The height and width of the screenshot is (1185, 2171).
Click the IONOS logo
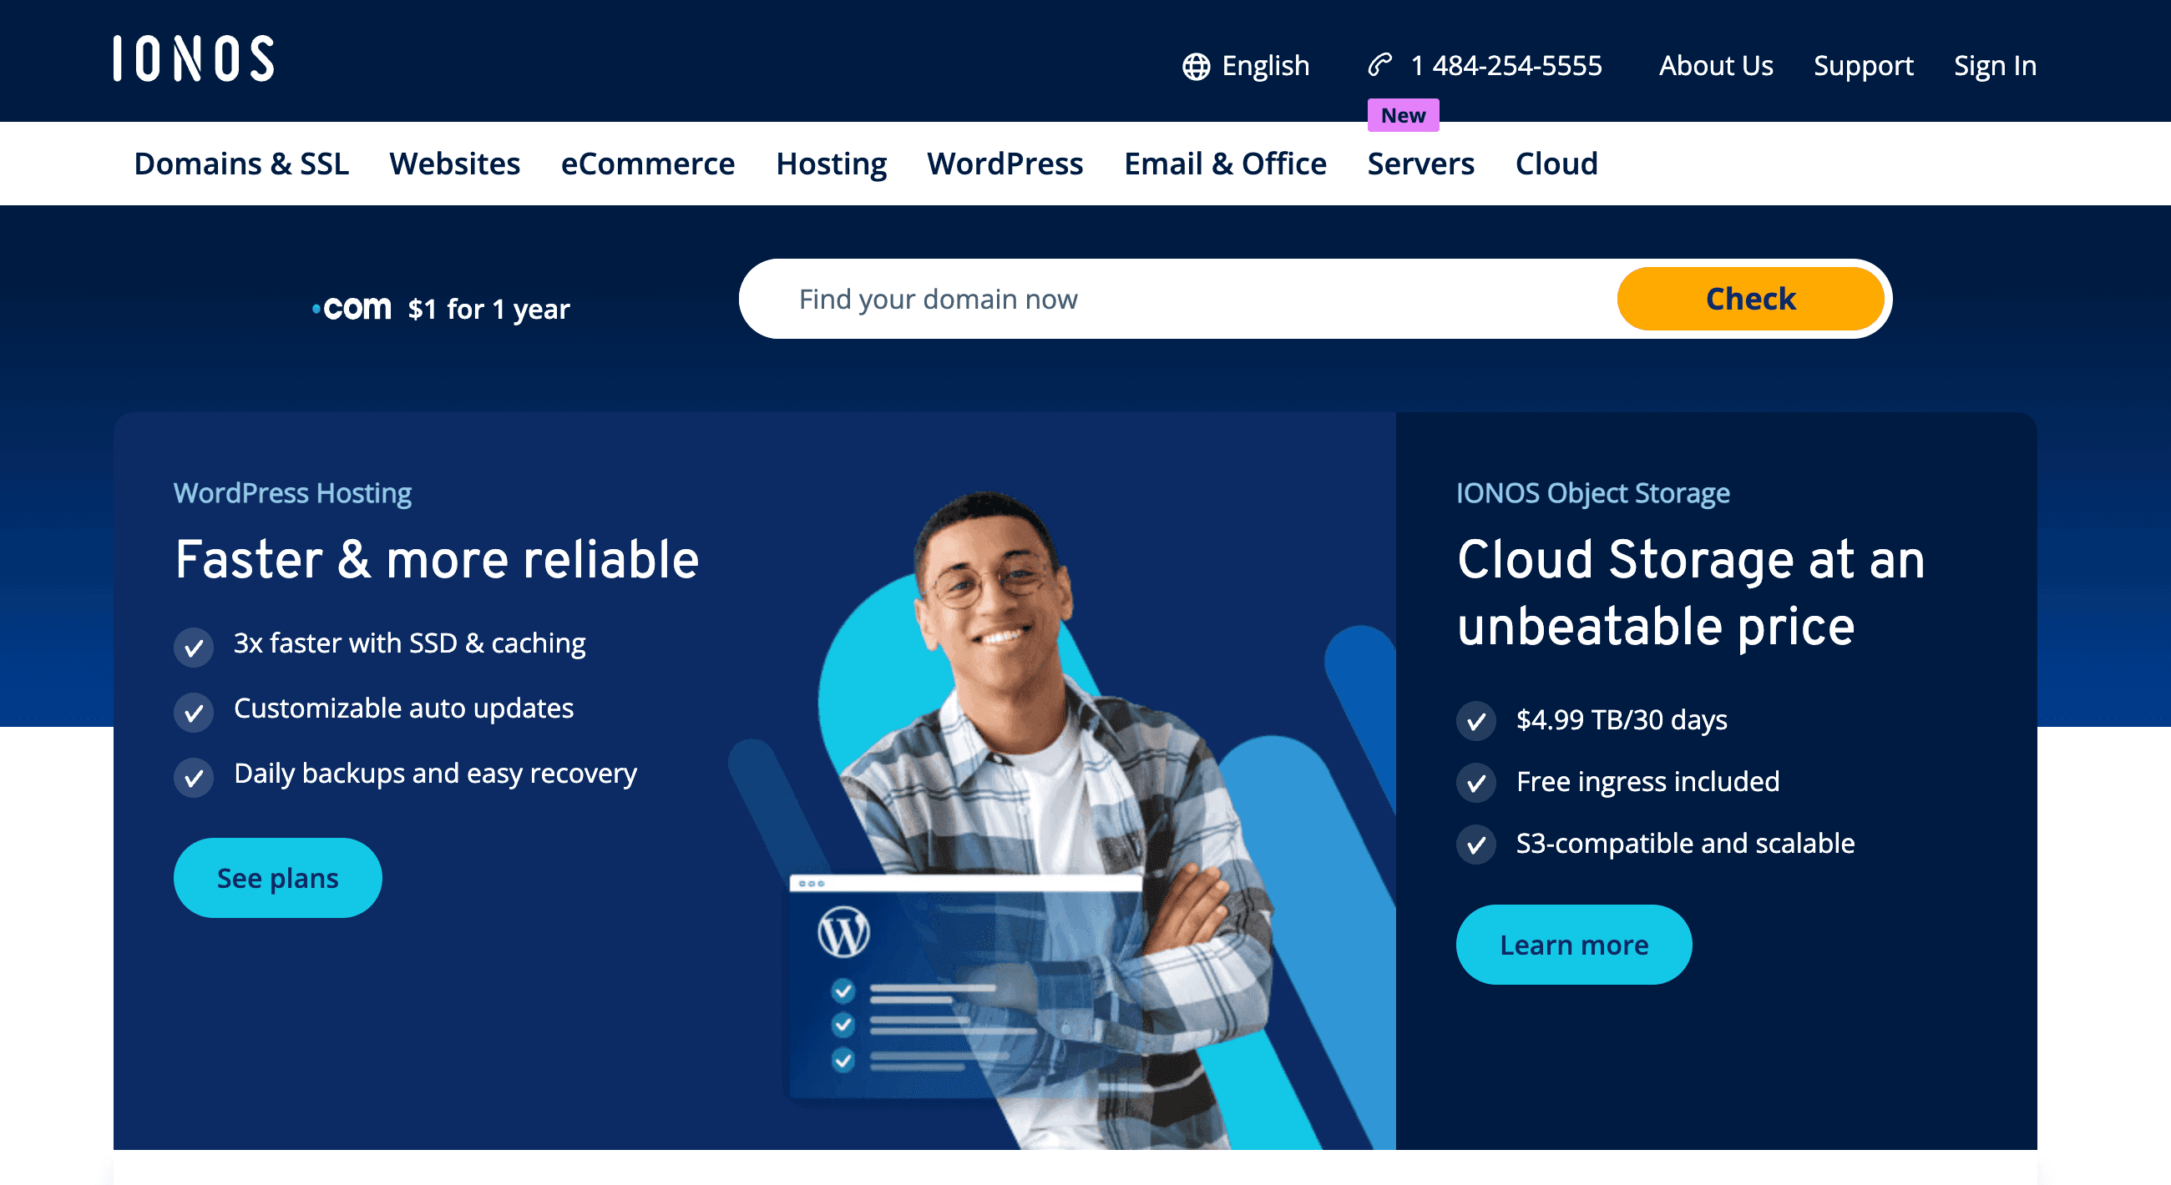[x=192, y=59]
